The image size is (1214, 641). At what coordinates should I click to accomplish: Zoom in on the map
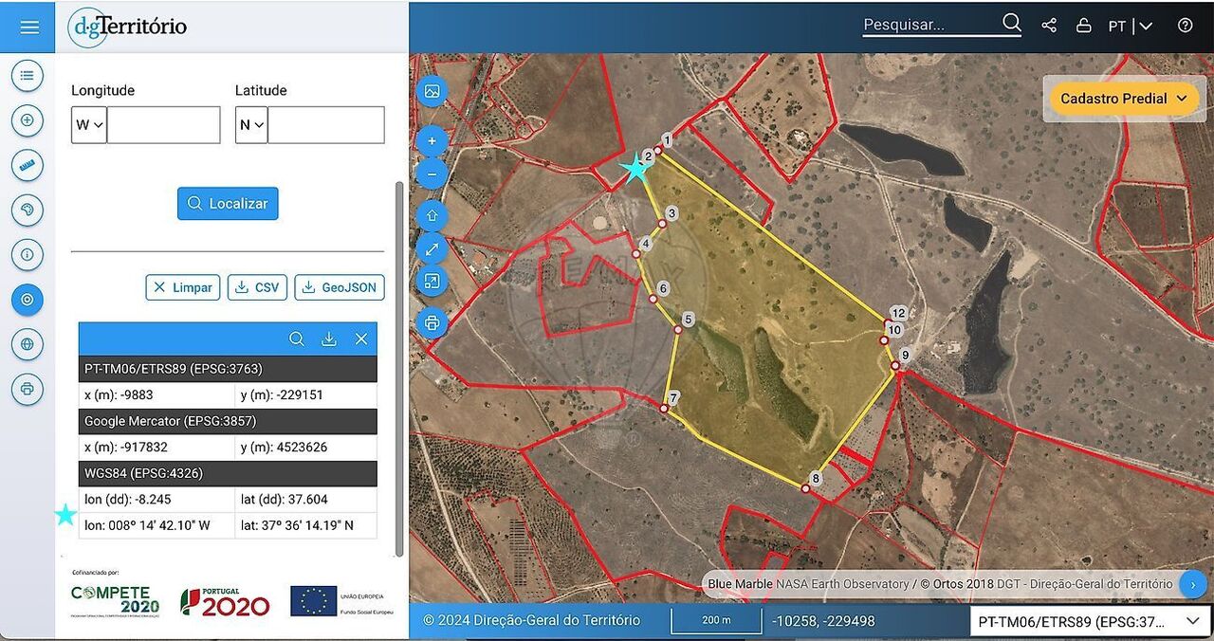(x=432, y=141)
